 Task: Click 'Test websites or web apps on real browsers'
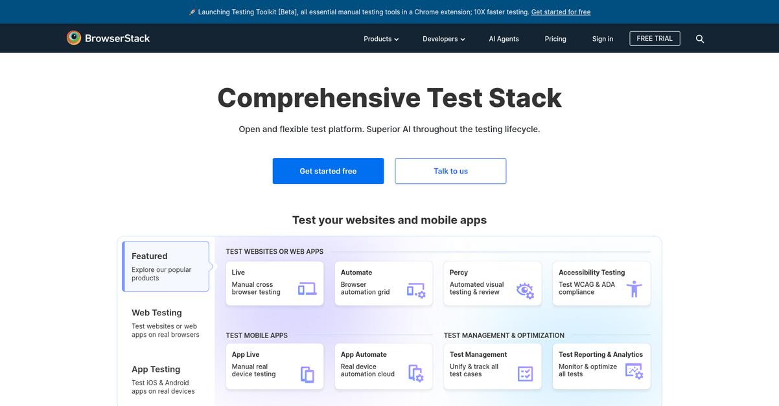(x=165, y=330)
